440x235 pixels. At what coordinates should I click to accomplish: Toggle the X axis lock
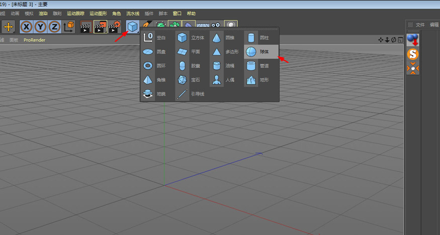[x=26, y=27]
